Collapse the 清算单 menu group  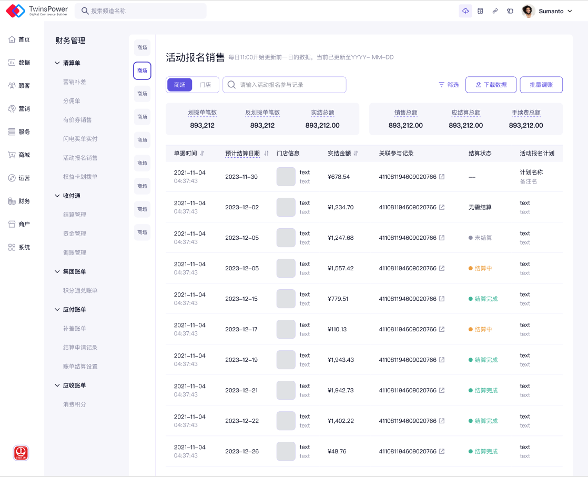coord(57,63)
